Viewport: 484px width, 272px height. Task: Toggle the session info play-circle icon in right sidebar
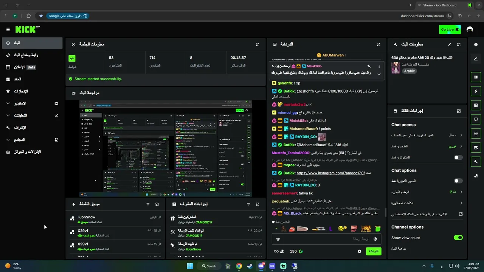coord(476,133)
